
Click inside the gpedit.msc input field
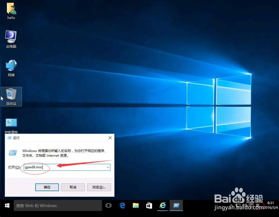(x=56, y=167)
